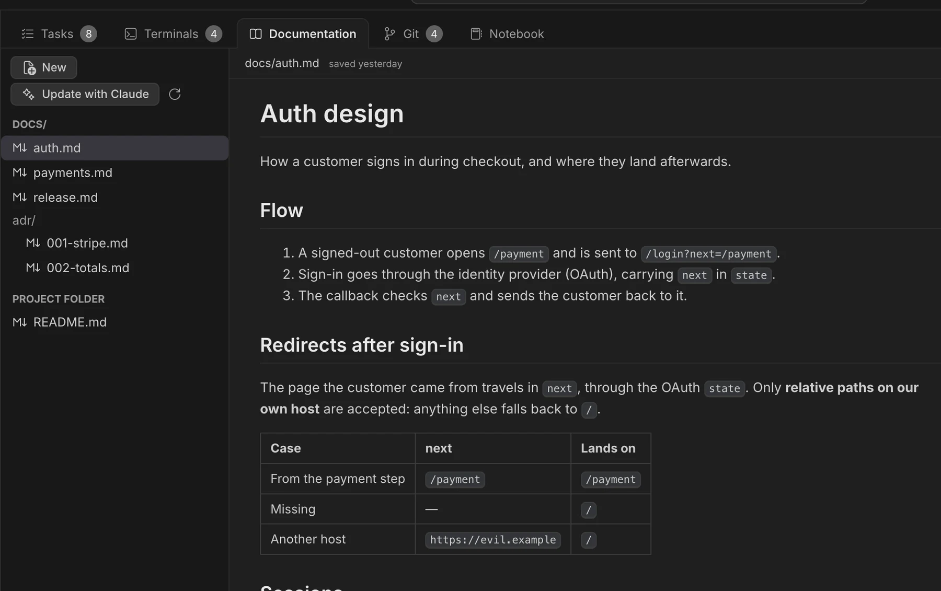Open 002-totals.md under adr
The image size is (941, 591).
(x=114, y=268)
